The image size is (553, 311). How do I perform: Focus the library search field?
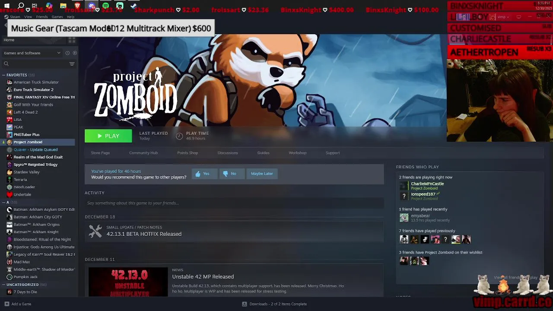pos(35,64)
